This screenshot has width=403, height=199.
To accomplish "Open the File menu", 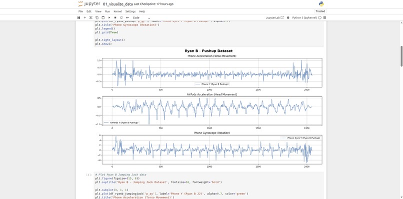I will point(80,11).
